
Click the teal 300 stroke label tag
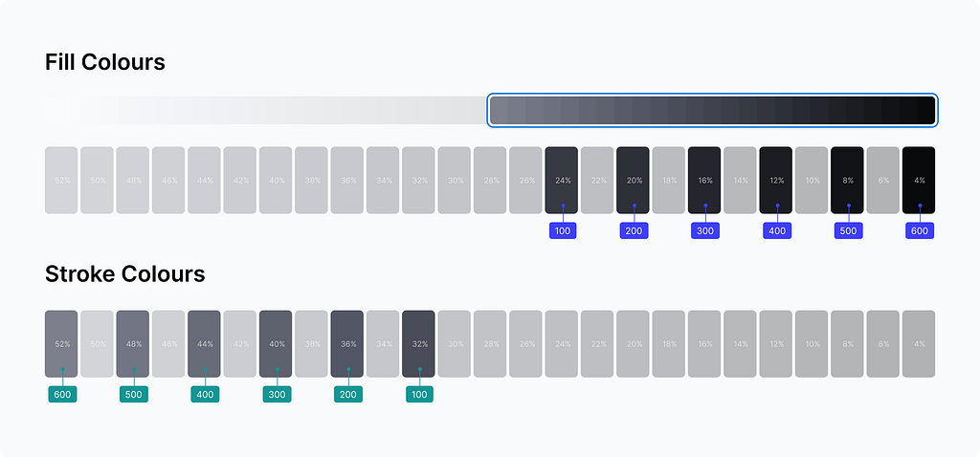pyautogui.click(x=277, y=394)
